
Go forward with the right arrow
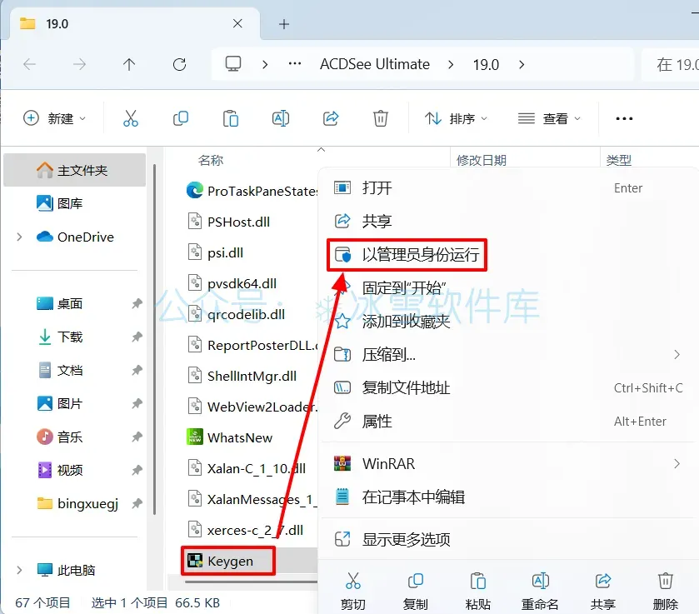click(79, 65)
